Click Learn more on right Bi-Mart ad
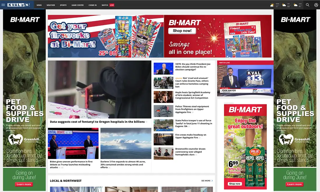Viewport: 320px width, 192px height. coord(294,184)
